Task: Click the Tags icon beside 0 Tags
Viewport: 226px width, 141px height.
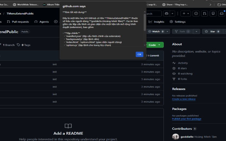Action: click(x=18, y=45)
